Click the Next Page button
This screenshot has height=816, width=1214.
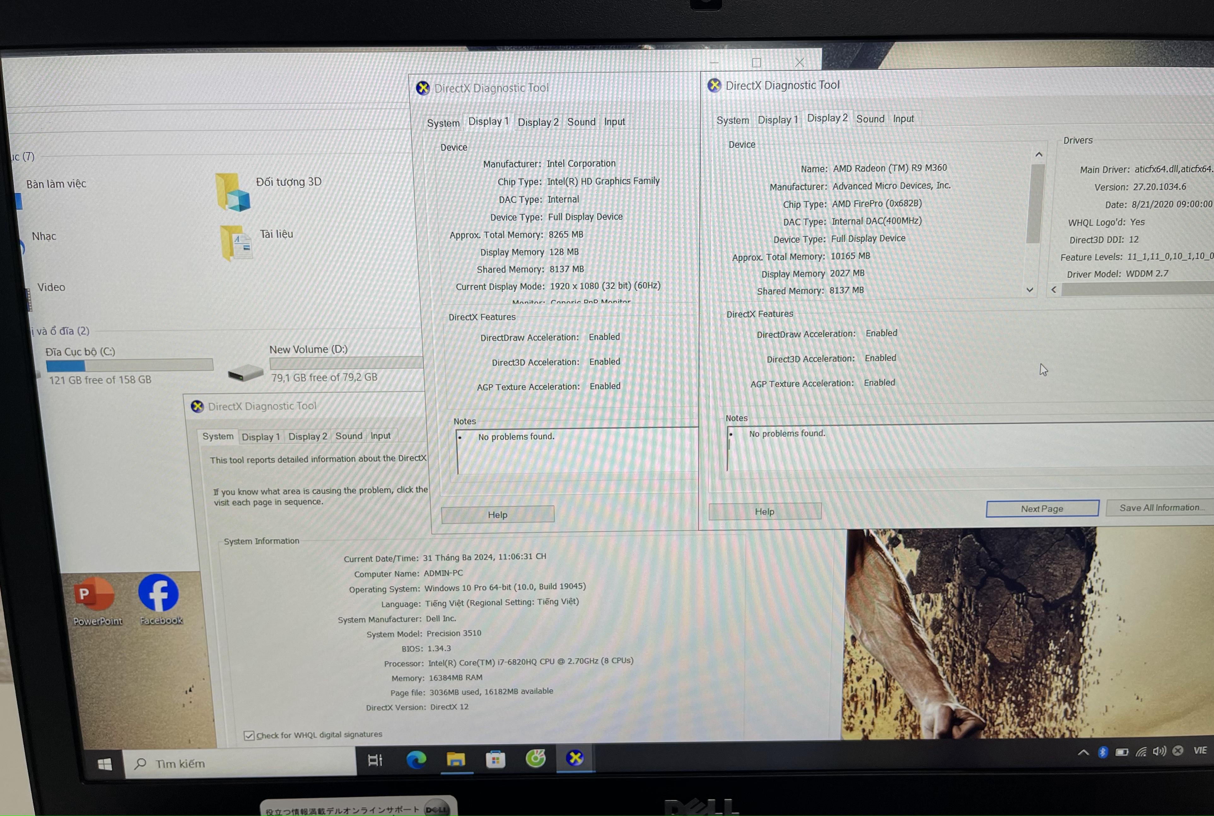[1042, 508]
